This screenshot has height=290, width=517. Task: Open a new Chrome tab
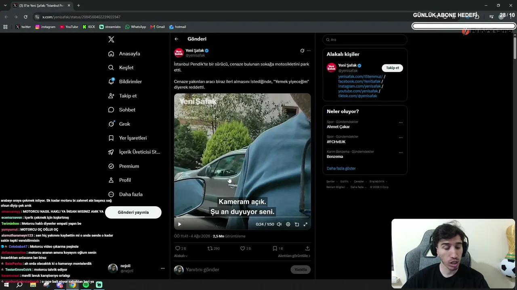pyautogui.click(x=78, y=6)
